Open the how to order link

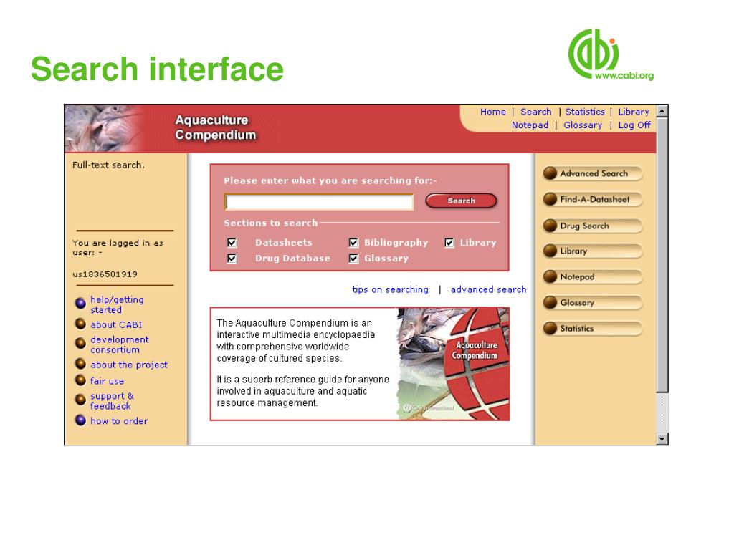[119, 421]
